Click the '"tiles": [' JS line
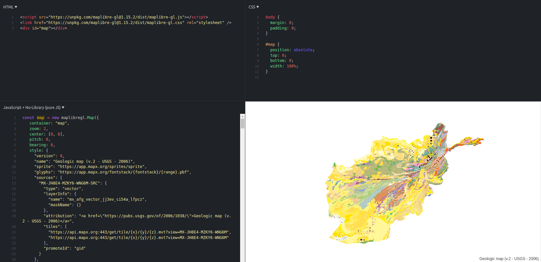 point(55,227)
